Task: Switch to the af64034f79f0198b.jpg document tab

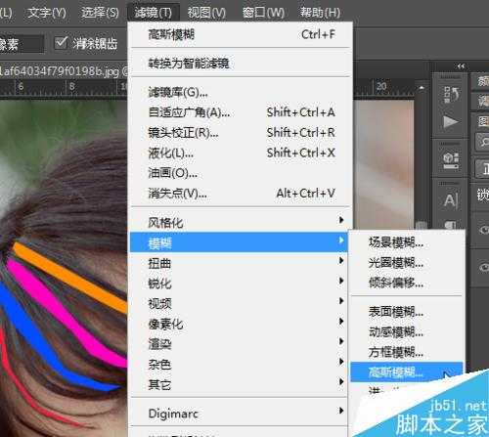Action: pyautogui.click(x=64, y=71)
